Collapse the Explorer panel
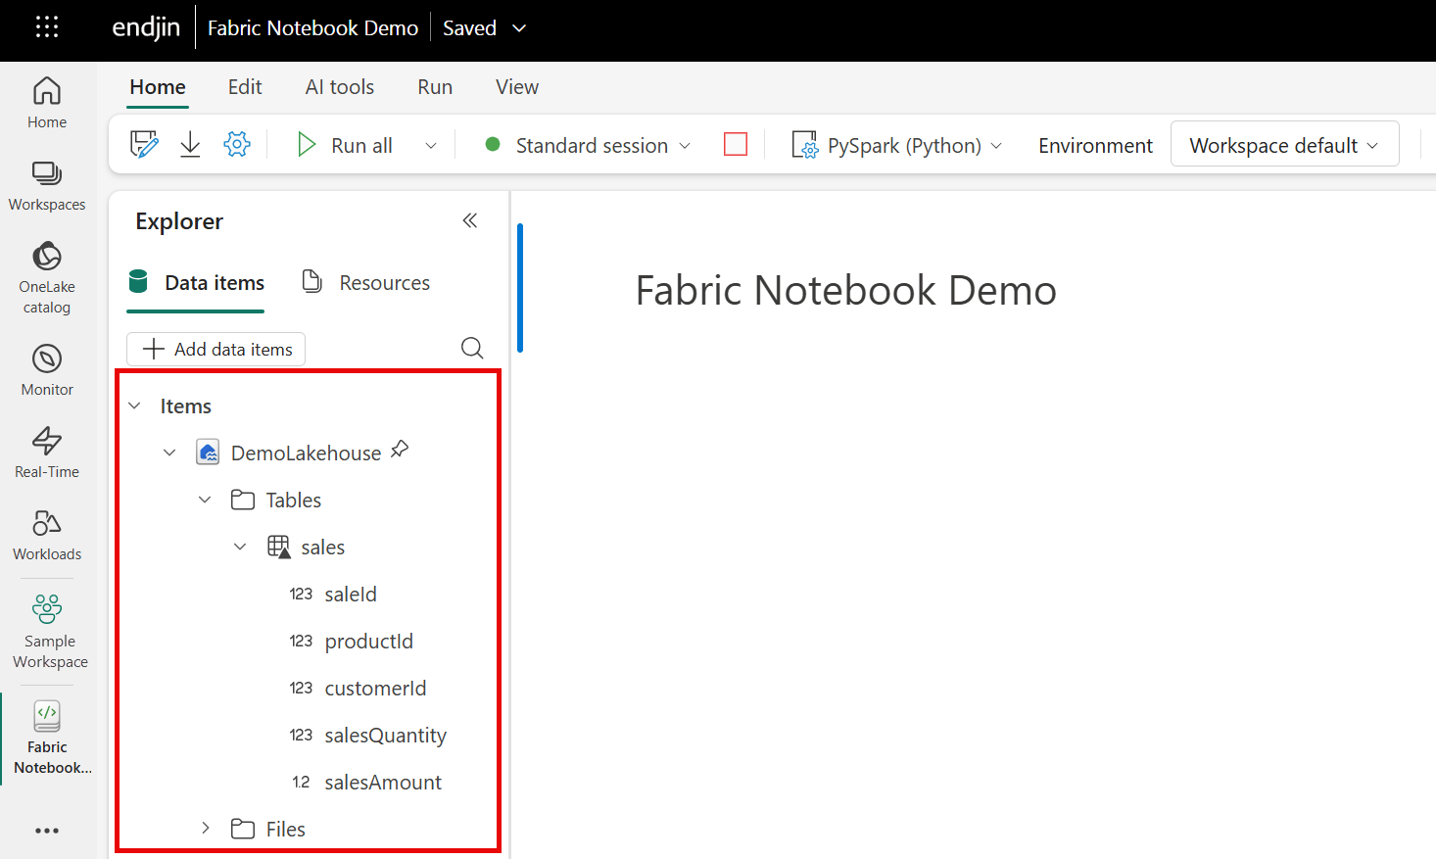 tap(470, 220)
